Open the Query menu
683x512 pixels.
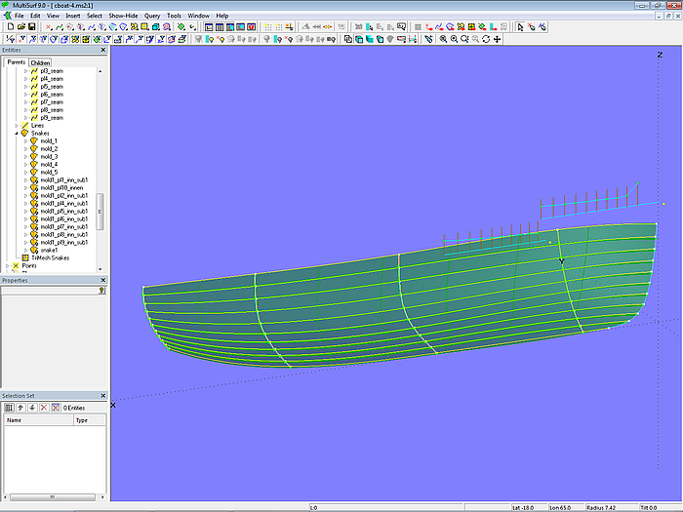[x=152, y=16]
